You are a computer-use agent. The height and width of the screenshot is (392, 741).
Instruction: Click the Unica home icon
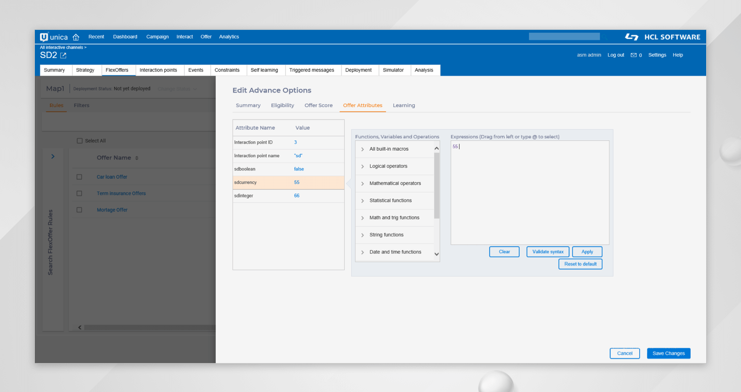(x=76, y=37)
